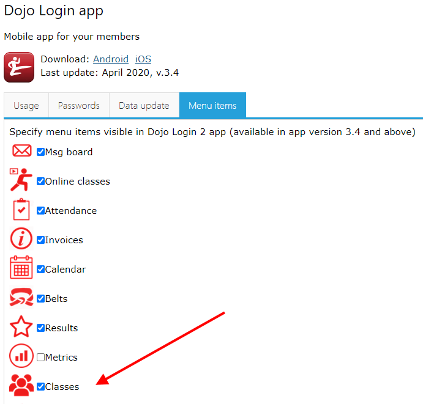Click the Results star icon
This screenshot has height=404, width=423.
coord(21,326)
